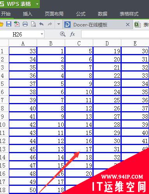The width and height of the screenshot is (149, 194).
Task: Switch to the 页面布局 tab
Action: pos(54,14)
